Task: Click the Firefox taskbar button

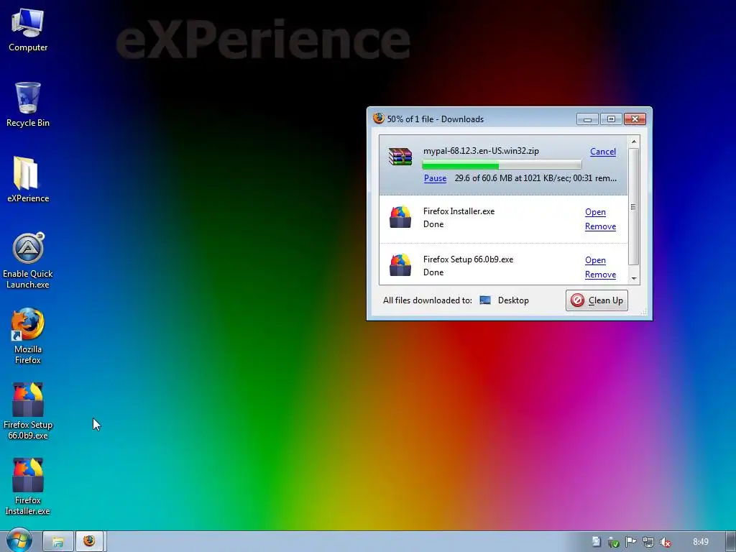Action: point(89,541)
